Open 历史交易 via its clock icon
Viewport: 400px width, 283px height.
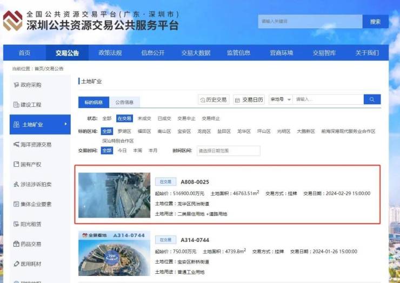tap(204, 100)
